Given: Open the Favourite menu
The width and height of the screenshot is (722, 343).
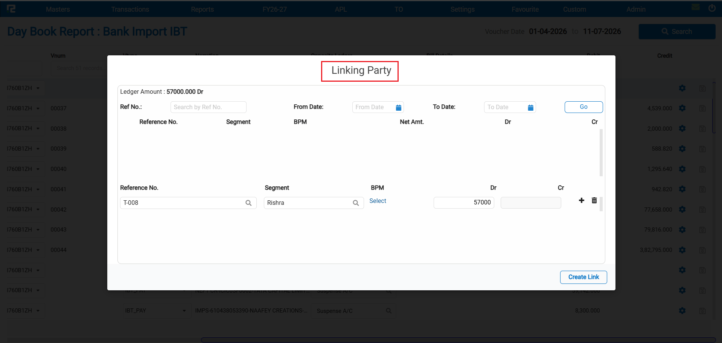Looking at the screenshot, I should click(525, 9).
